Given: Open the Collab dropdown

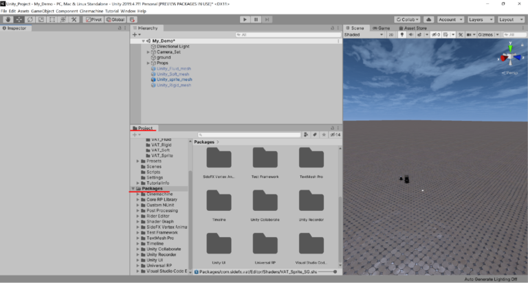Looking at the screenshot, I should pyautogui.click(x=408, y=19).
